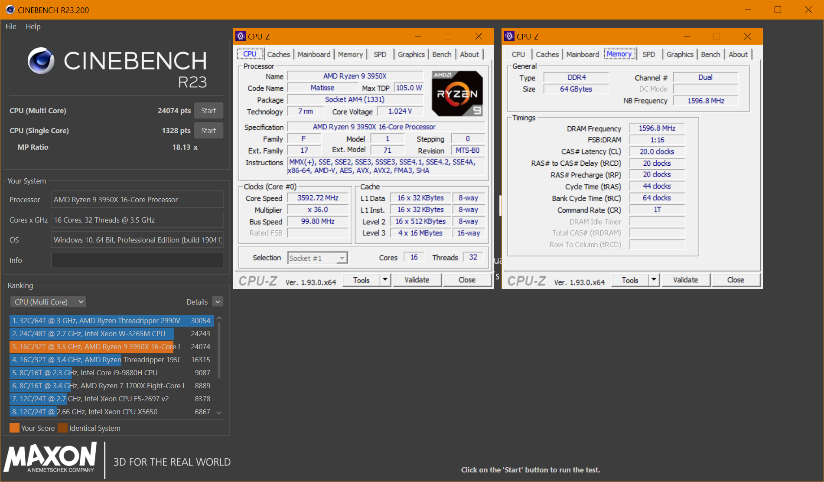
Task: Switch to Graphics tab in left CPU-Z
Action: (411, 55)
